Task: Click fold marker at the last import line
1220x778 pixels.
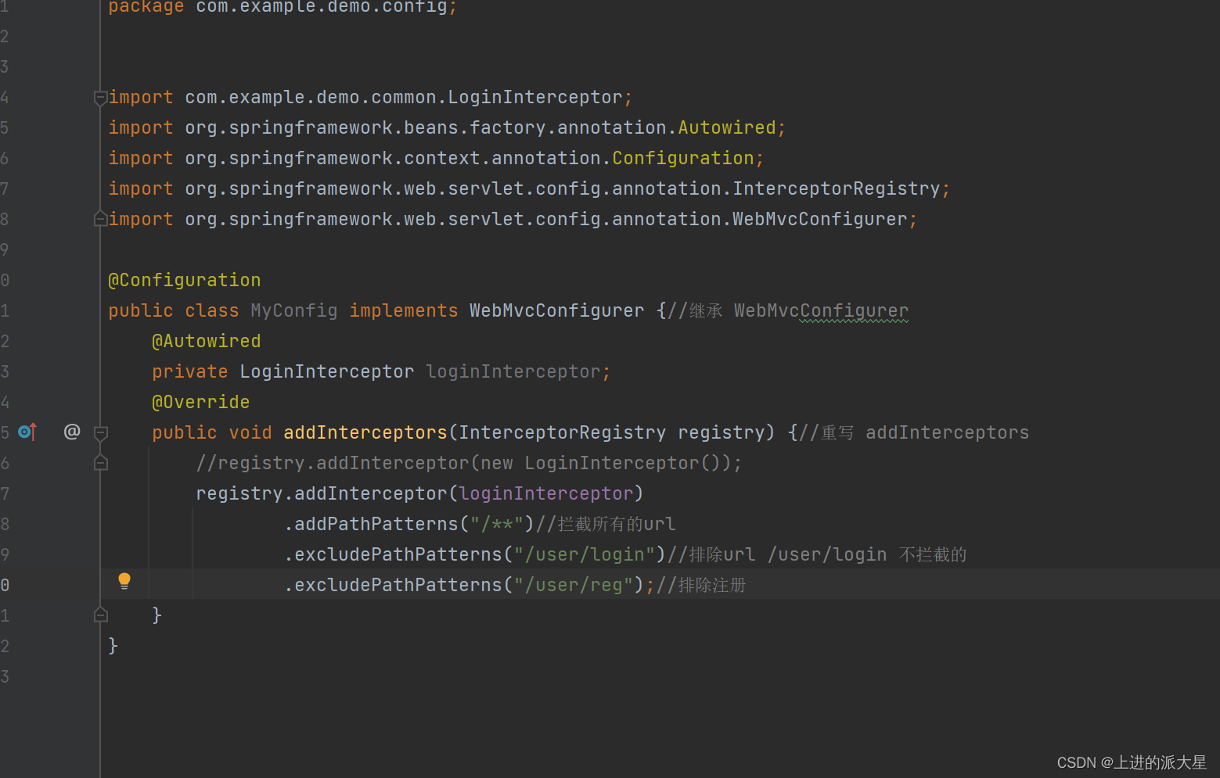Action: click(100, 219)
